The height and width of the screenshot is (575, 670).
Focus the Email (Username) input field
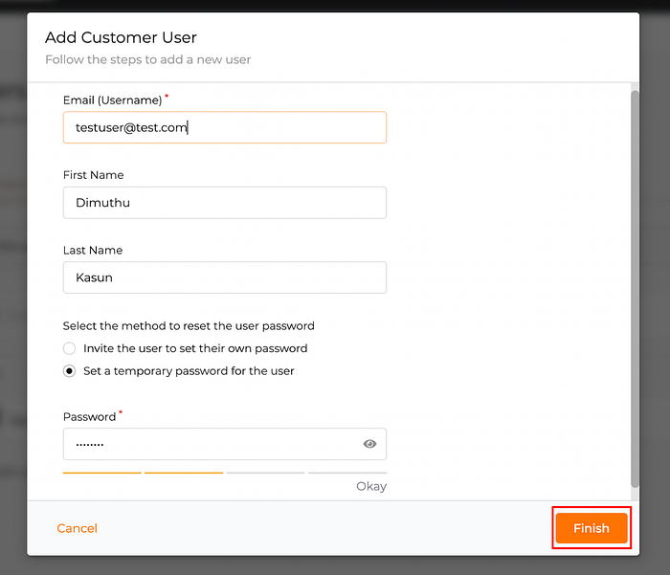[225, 127]
